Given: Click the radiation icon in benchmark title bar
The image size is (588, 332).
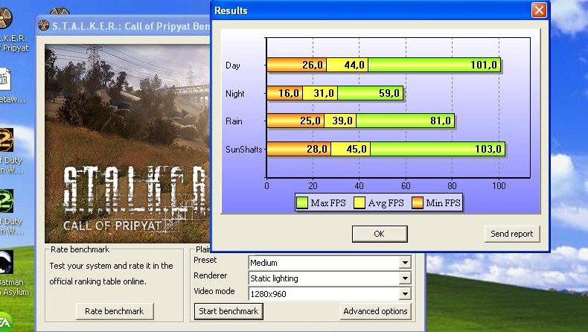Looking at the screenshot, I should click(x=43, y=25).
